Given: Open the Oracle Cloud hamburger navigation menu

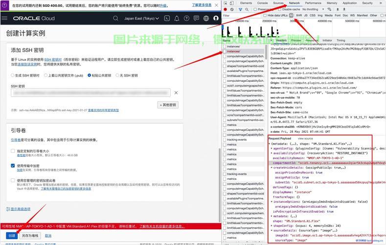Looking at the screenshot, I should coord(5,18).
